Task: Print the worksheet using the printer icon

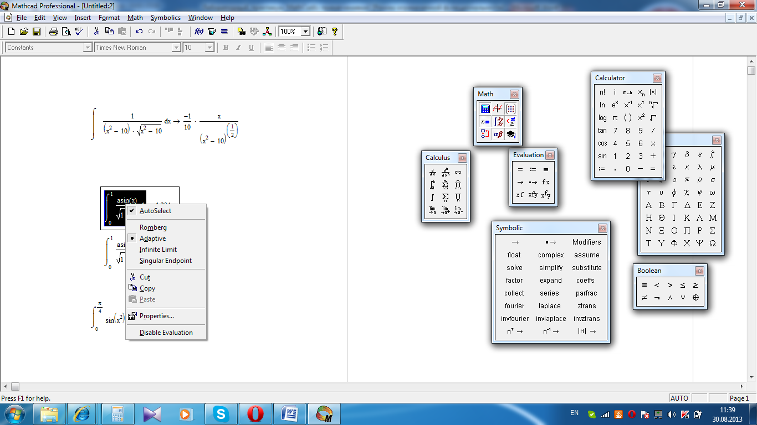Action: pyautogui.click(x=54, y=32)
